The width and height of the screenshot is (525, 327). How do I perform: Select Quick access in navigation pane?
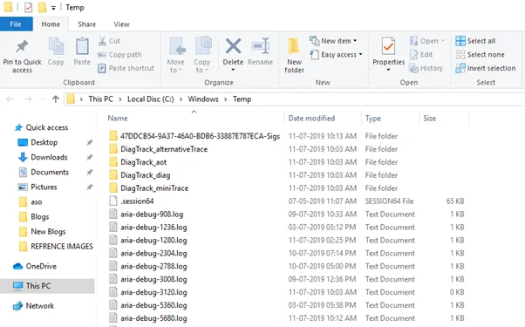pos(41,127)
